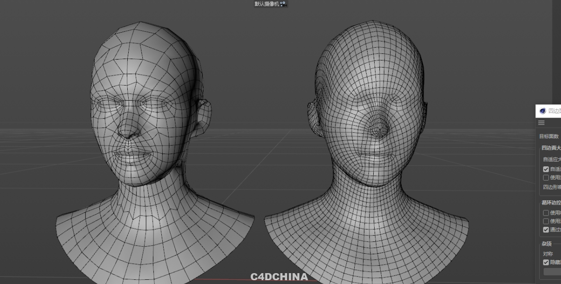
Task: Click the 默认摄像机 viewport label
Action: pos(267,4)
